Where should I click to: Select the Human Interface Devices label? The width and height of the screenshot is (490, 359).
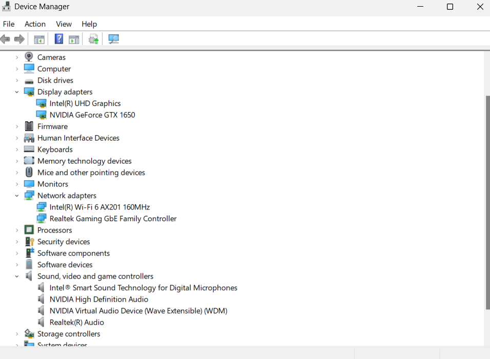pos(78,138)
